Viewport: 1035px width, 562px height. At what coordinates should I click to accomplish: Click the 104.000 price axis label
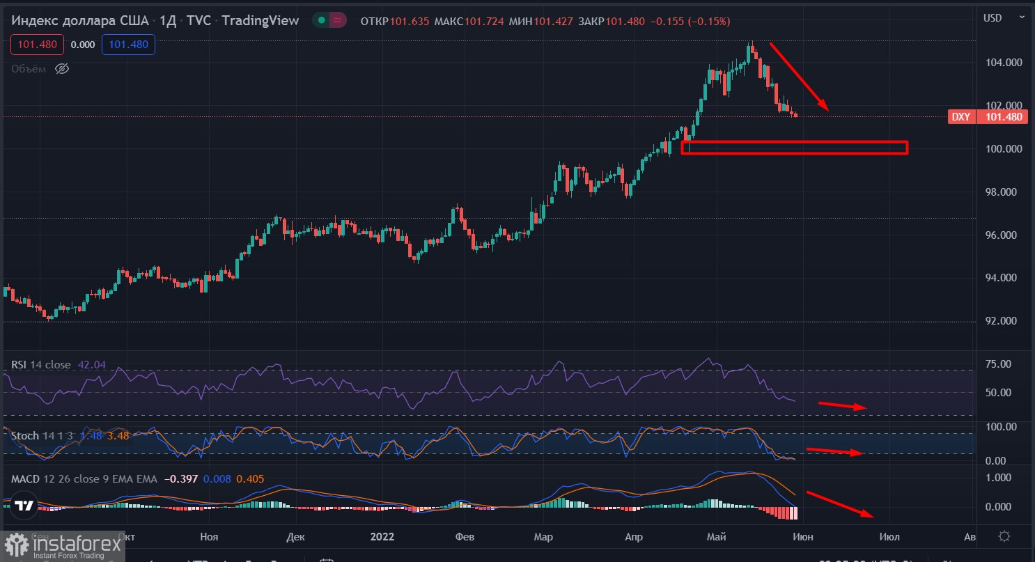coord(1002,63)
